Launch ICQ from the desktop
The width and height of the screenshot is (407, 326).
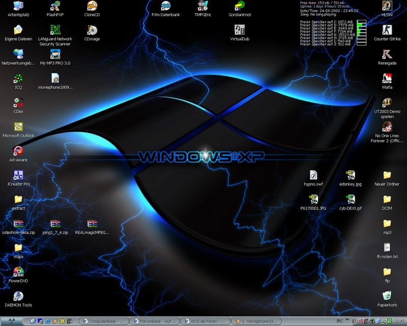(18, 81)
